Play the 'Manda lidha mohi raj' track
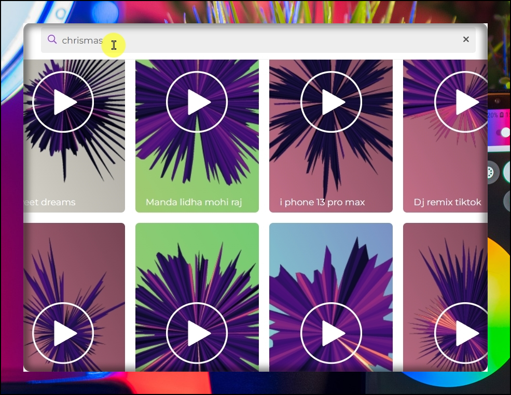The width and height of the screenshot is (511, 395). click(x=197, y=102)
